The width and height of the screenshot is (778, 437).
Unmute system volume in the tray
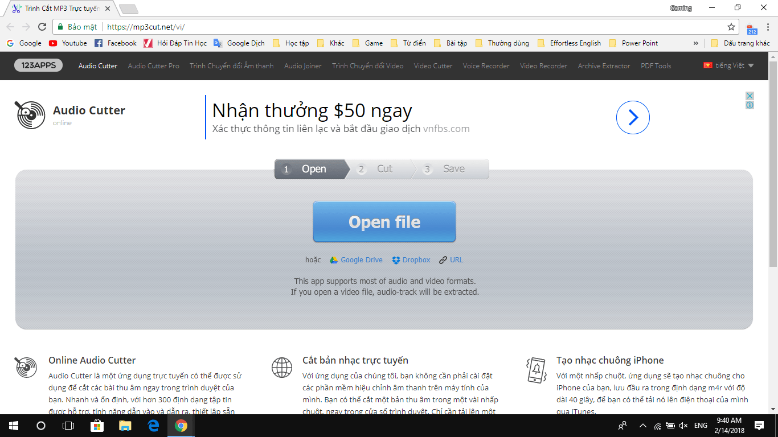point(682,425)
